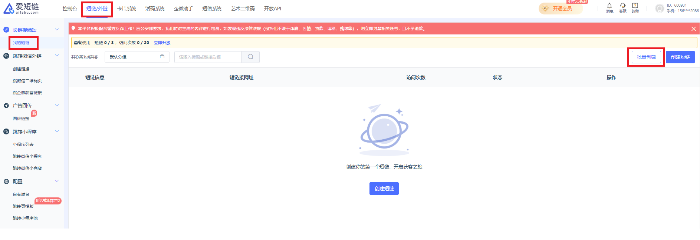Open customer service headset icon
Screen dimensions: 700x240
click(622, 6)
